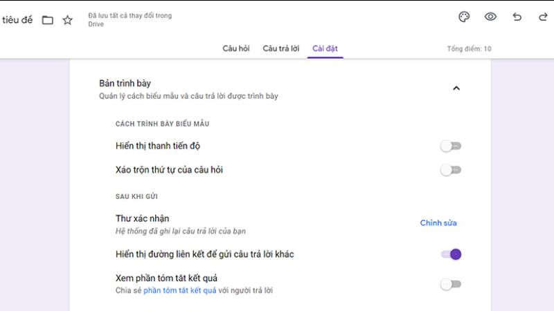Open the 'phần tóm tắt kết quả' link
The width and height of the screenshot is (554, 311).
(179, 290)
